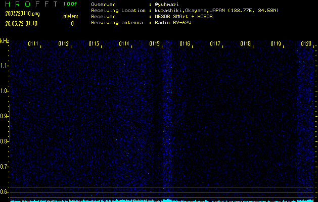Click the meteor label
318x202 pixels.
(x=71, y=16)
